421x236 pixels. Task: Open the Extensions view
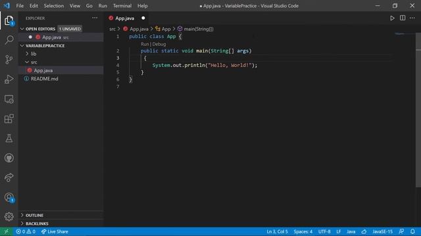(x=9, y=119)
